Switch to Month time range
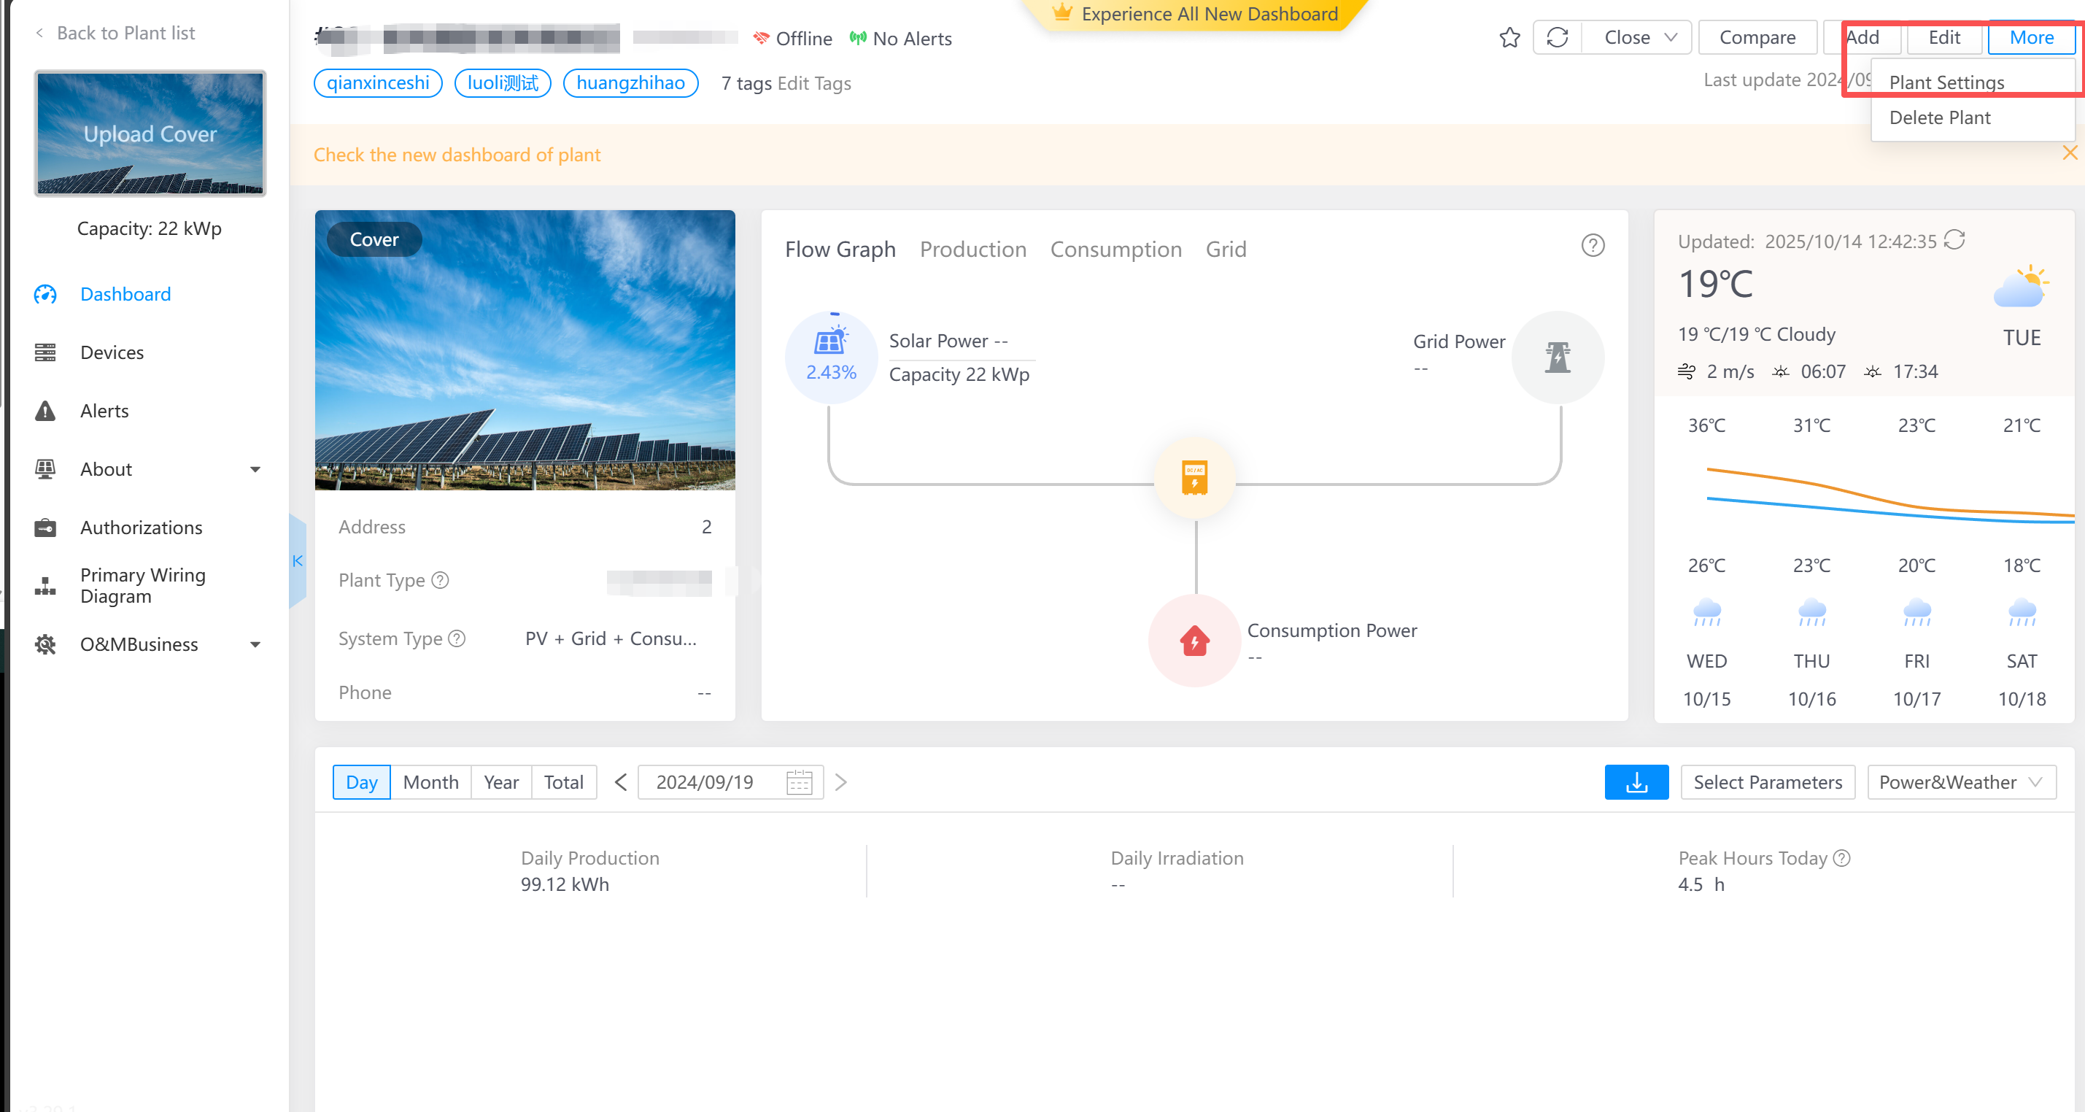 [430, 781]
